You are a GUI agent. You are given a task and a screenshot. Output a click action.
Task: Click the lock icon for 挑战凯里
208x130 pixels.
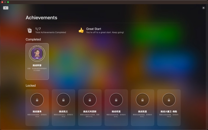coord(142,100)
